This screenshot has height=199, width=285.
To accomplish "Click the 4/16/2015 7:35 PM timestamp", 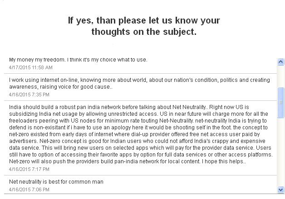I will tap(29, 95).
